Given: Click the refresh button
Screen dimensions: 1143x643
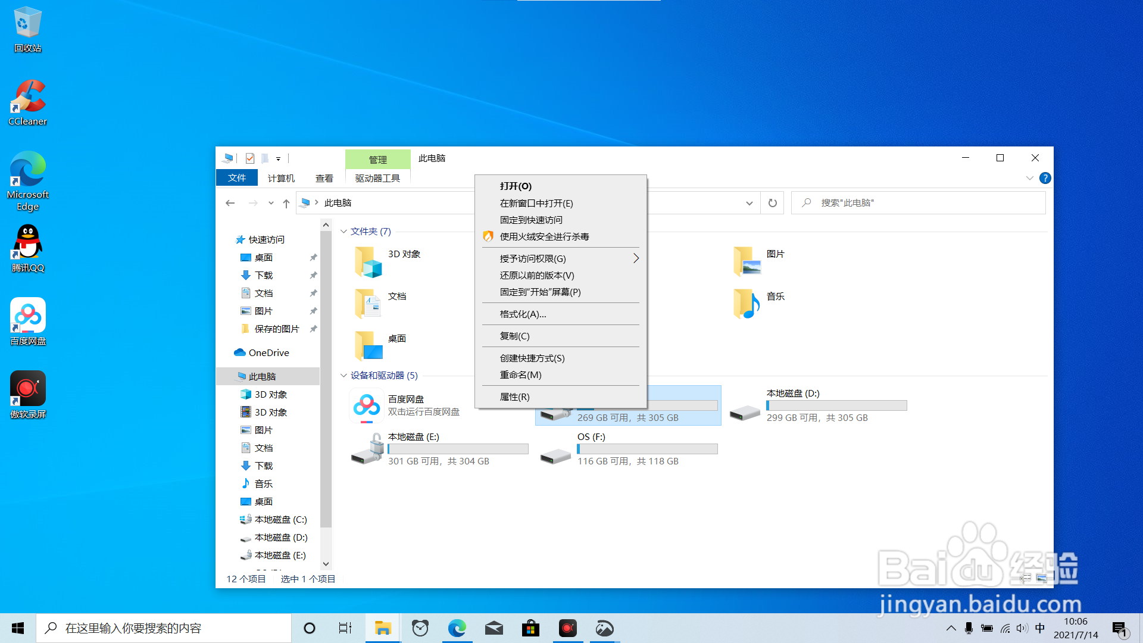Looking at the screenshot, I should pos(772,202).
